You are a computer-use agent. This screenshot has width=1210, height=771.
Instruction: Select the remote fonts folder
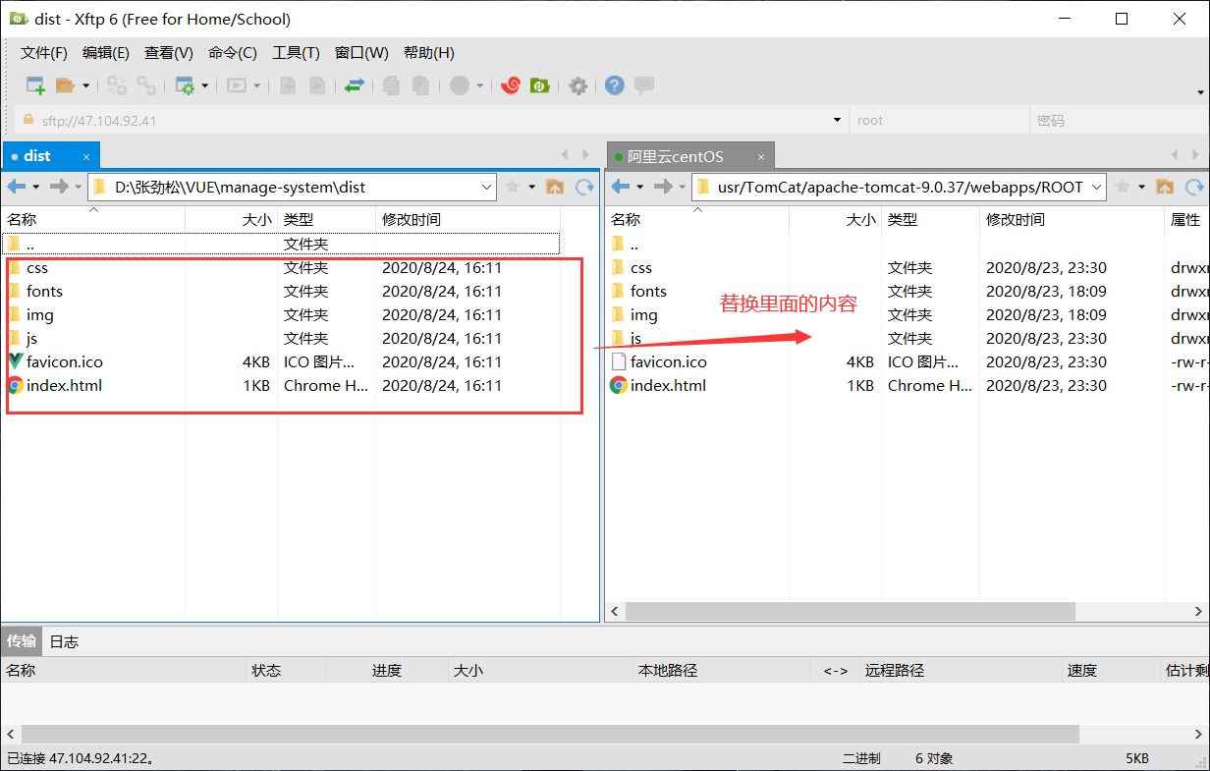[x=648, y=291]
